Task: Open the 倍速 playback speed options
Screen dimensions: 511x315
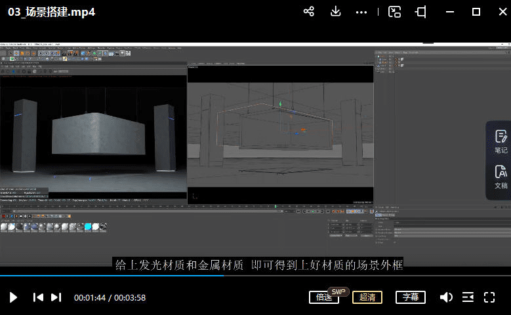Action: tap(323, 297)
